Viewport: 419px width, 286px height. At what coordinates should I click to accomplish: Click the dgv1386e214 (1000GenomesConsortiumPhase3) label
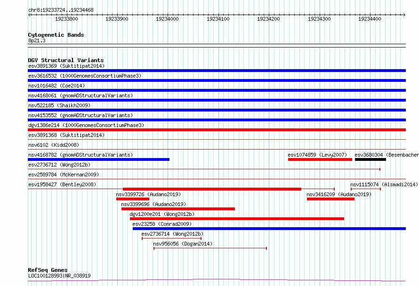pos(86,125)
